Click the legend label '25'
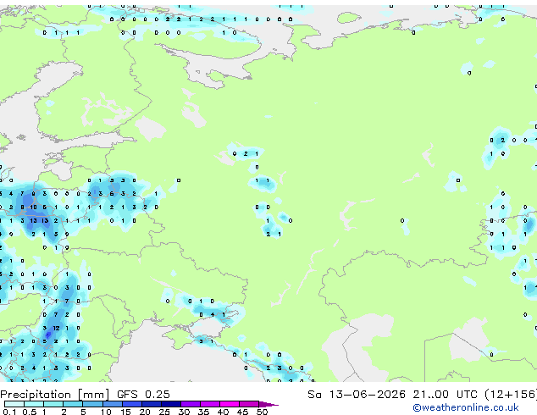The height and width of the screenshot is (415, 537). tap(164, 412)
